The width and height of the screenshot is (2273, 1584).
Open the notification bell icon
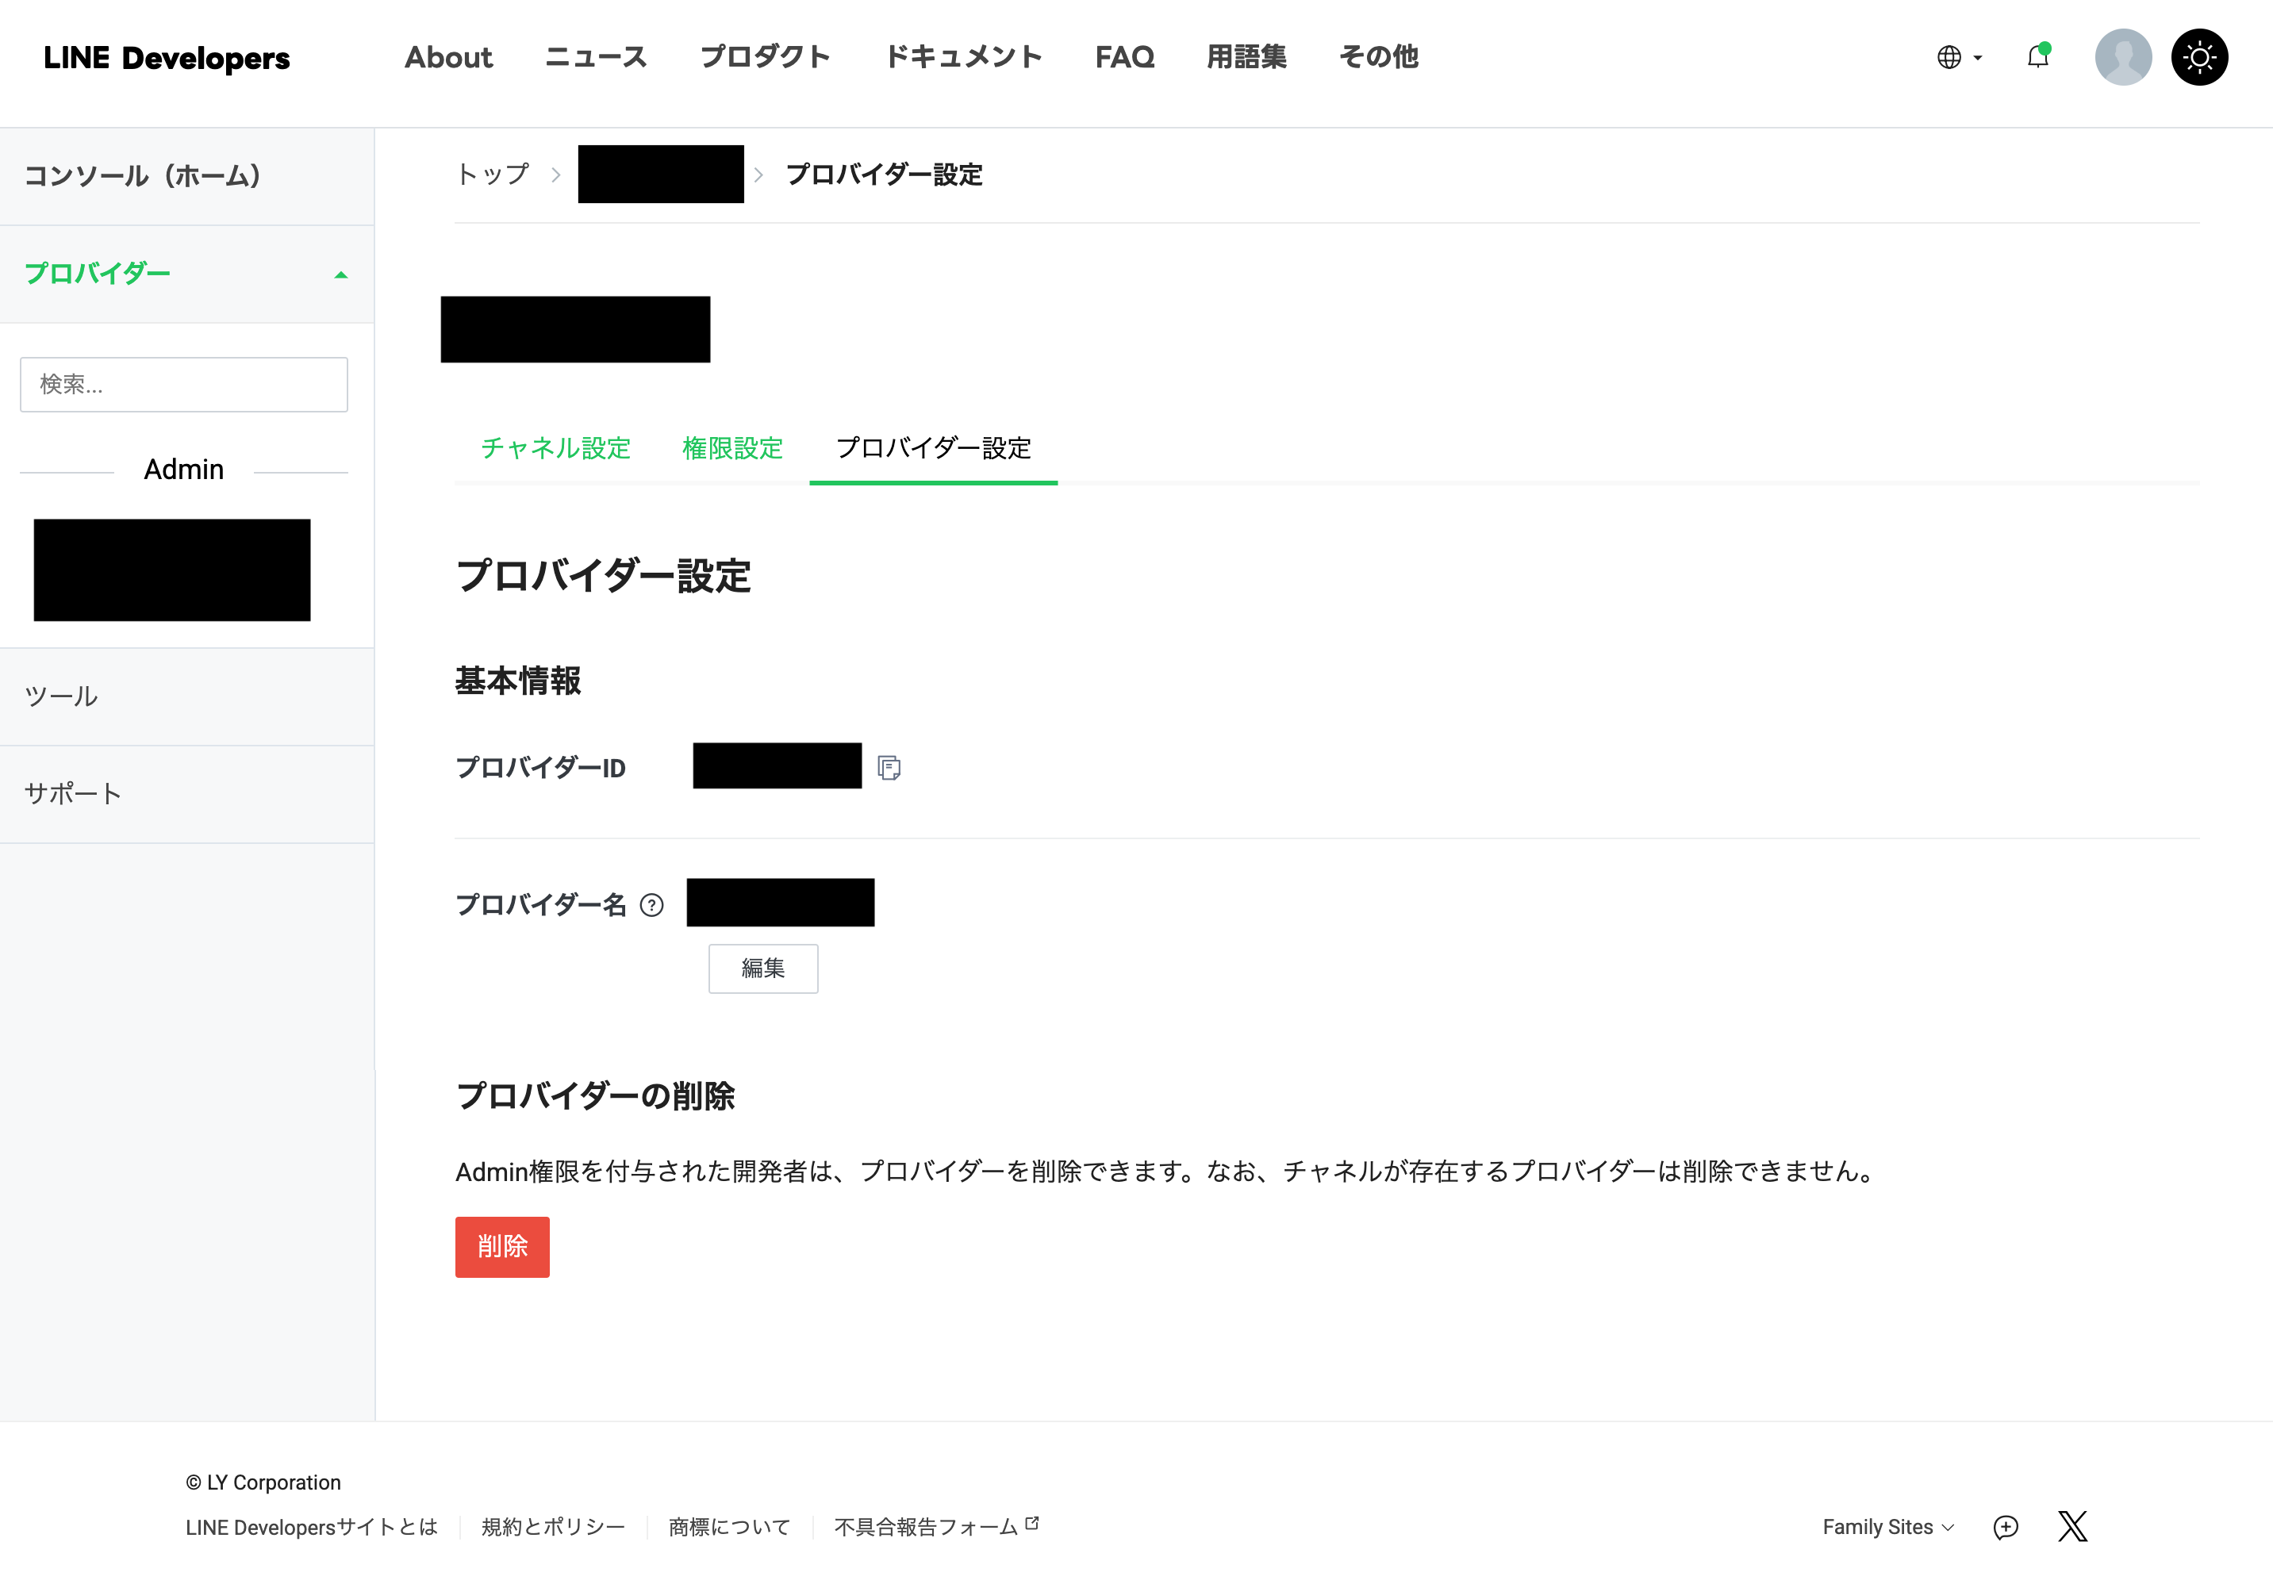coord(2037,57)
